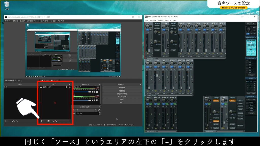The image size is (260, 146).
Task: Click Start Streaming button in OBS Controls
Action: 122,87
